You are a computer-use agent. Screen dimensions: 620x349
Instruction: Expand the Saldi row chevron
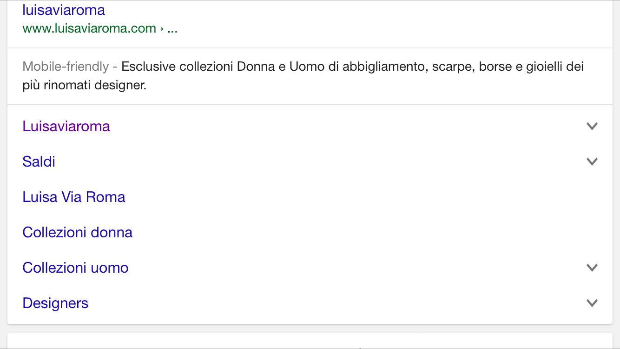tap(592, 161)
